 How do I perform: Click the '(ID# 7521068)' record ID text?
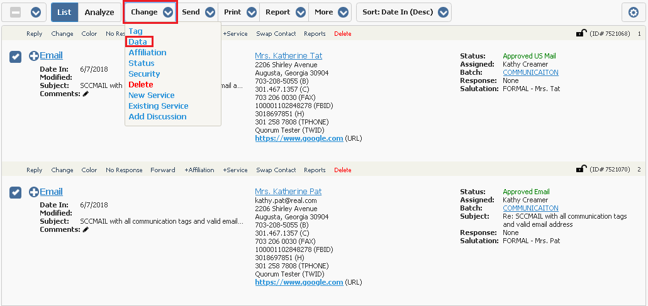[x=610, y=34]
